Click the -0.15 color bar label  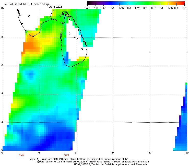[x=153, y=8]
